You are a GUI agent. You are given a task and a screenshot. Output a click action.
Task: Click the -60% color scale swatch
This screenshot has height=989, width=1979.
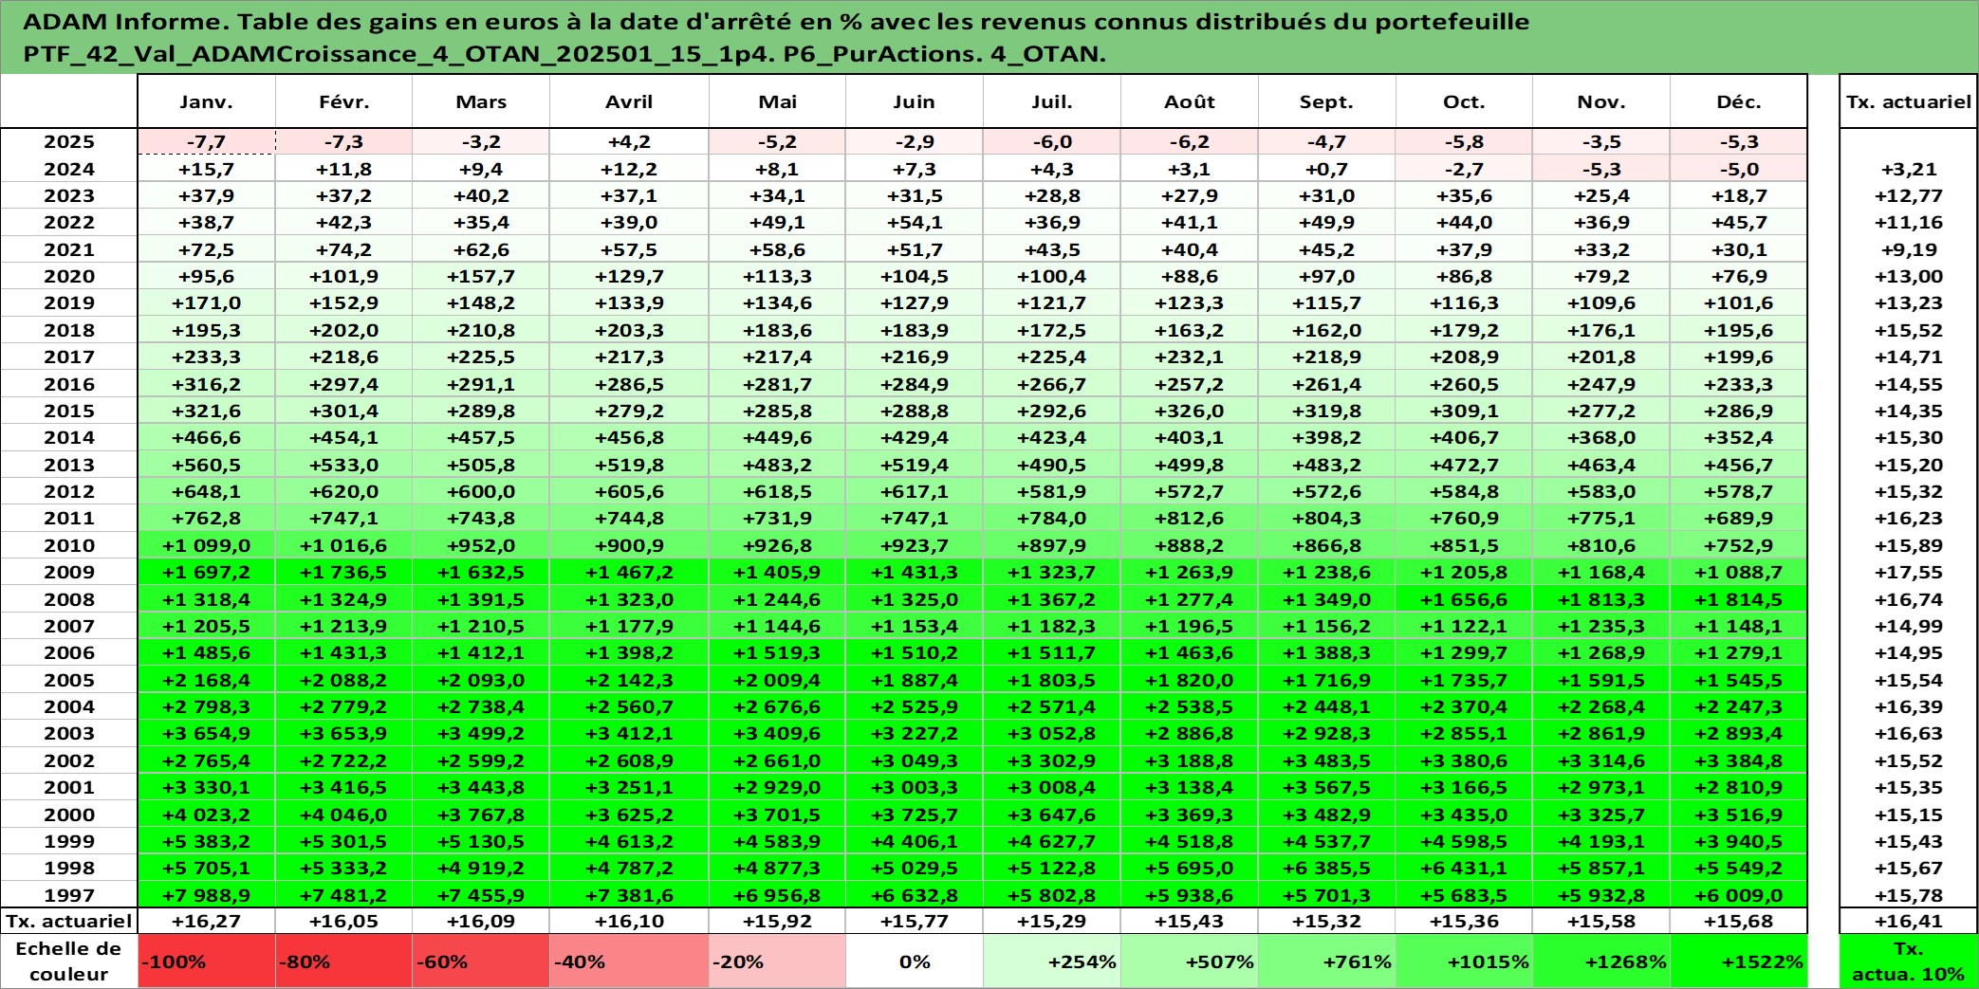coord(481,962)
